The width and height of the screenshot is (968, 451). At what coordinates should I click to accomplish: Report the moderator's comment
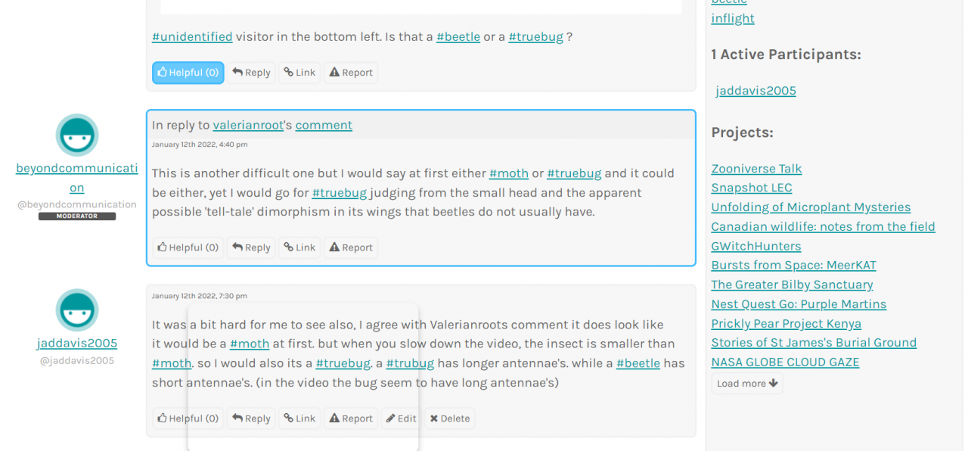351,247
